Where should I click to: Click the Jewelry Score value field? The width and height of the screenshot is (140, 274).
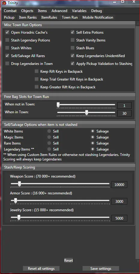[x=119, y=218]
